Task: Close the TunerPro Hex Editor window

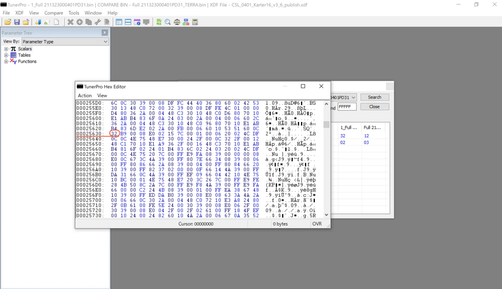Action: (x=321, y=86)
